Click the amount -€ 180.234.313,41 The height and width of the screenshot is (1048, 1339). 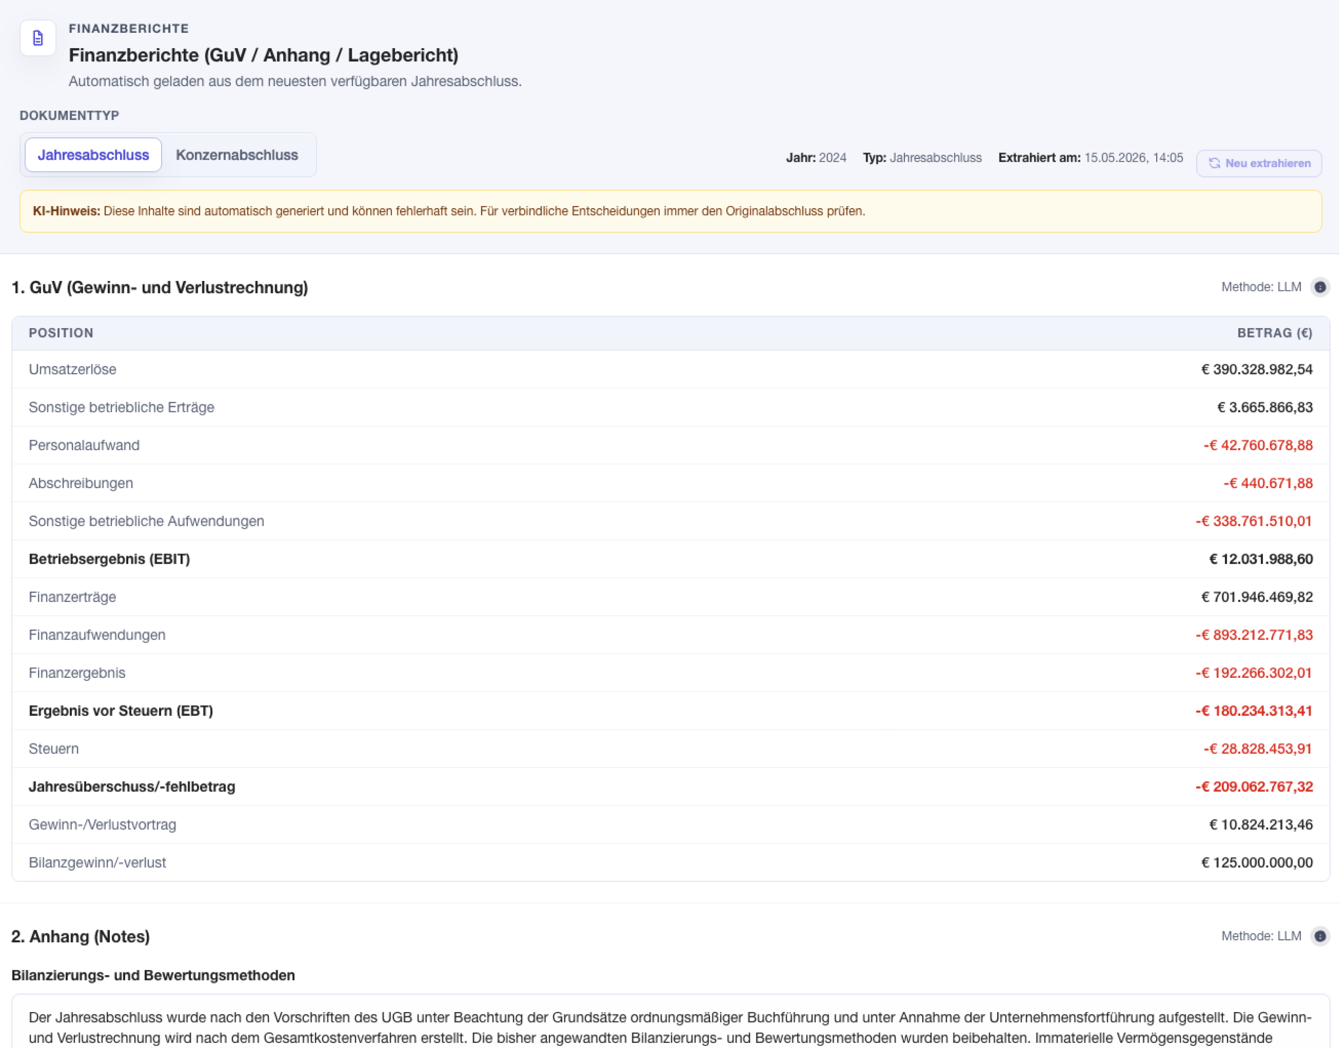click(x=1254, y=711)
